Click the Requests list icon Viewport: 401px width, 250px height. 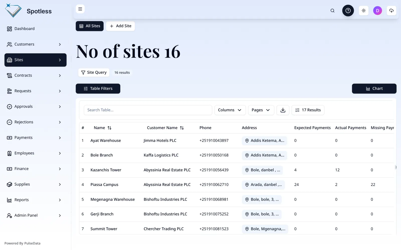point(9,91)
